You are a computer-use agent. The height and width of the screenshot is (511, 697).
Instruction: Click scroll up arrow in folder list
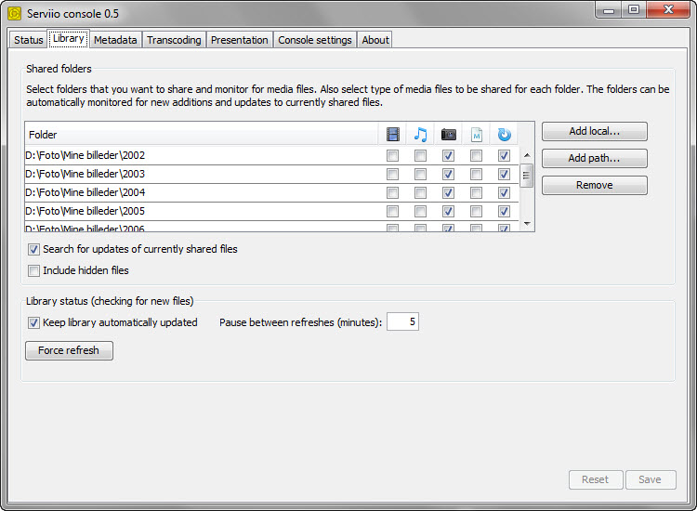pos(527,155)
